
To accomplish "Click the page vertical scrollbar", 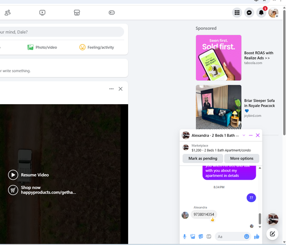I will tap(284, 73).
